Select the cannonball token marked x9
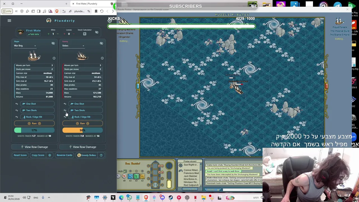This screenshot has width=359, height=202. (x=124, y=176)
